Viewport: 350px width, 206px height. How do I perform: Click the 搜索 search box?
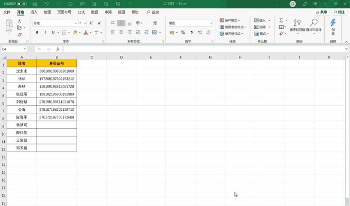[x=153, y=12]
